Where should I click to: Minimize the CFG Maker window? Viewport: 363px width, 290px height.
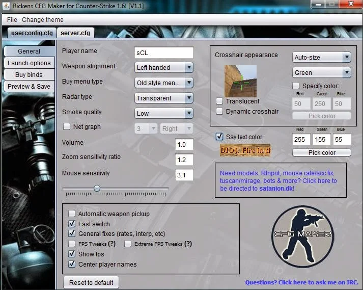coord(318,4)
